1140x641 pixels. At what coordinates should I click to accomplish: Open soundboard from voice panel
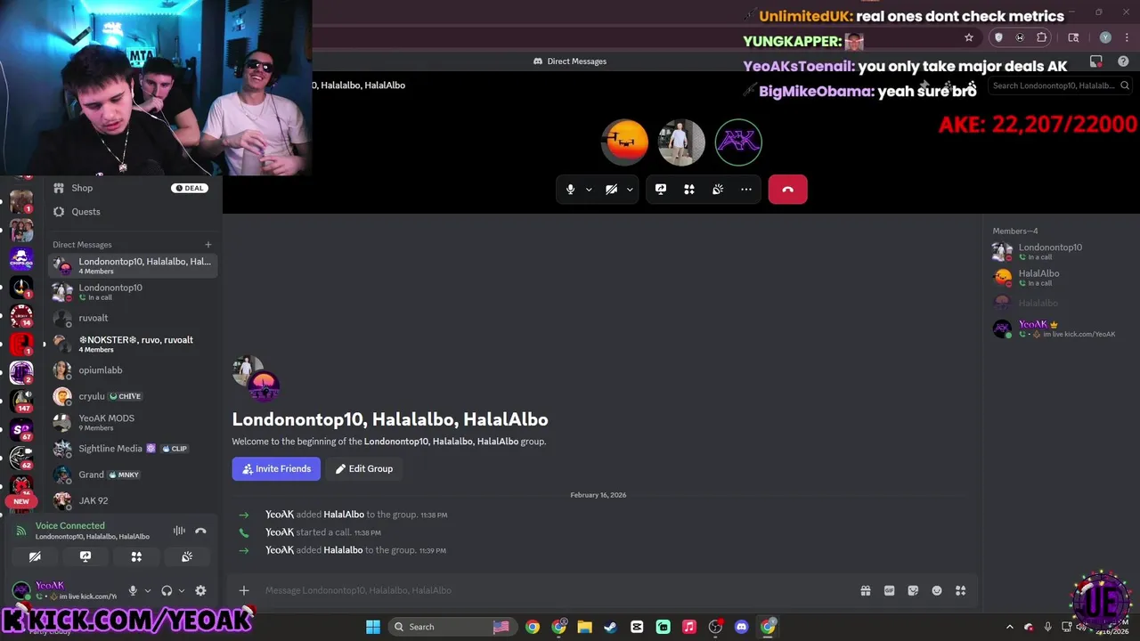click(x=187, y=556)
